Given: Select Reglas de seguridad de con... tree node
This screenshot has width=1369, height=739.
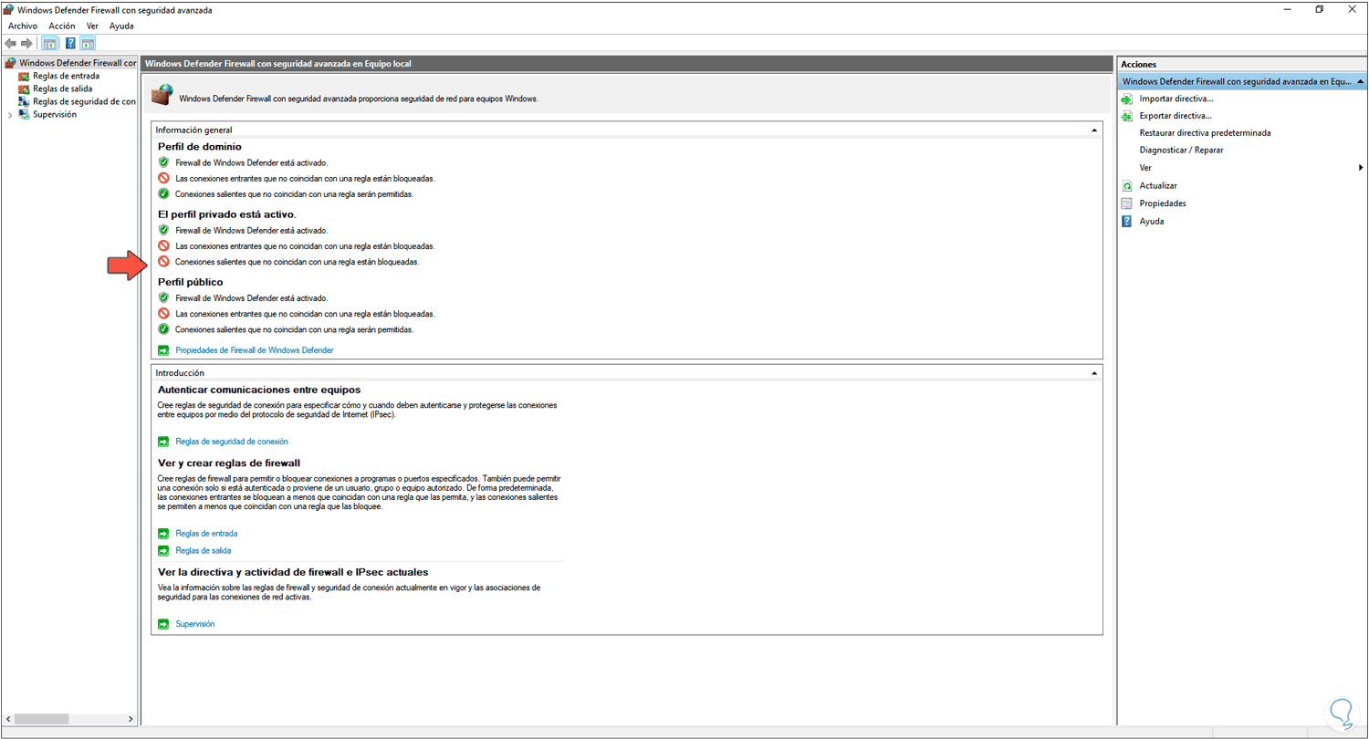Looking at the screenshot, I should (x=78, y=101).
